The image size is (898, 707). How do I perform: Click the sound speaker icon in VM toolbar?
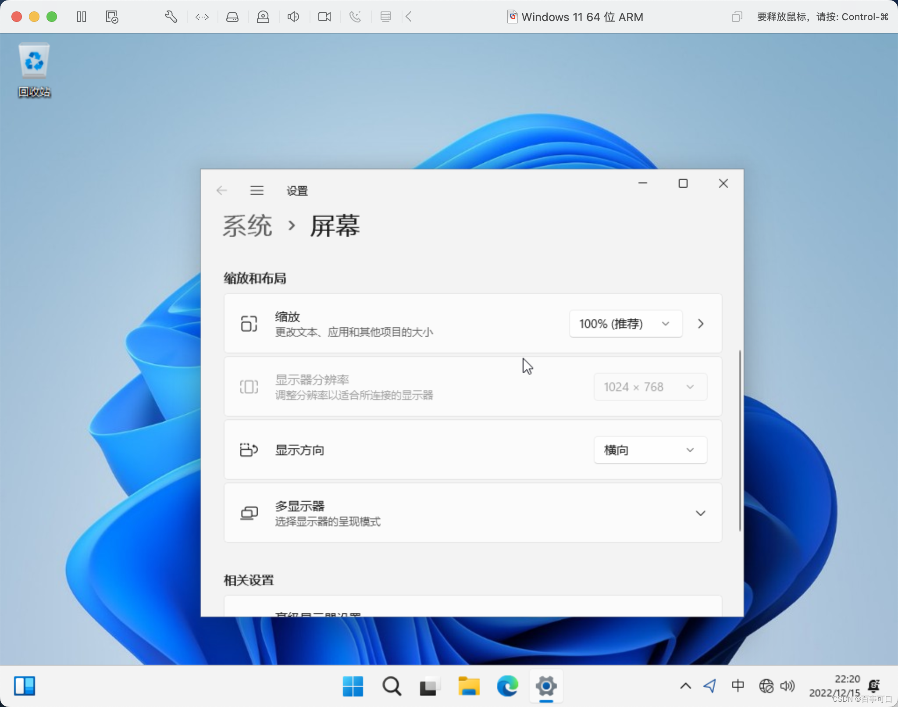click(293, 17)
